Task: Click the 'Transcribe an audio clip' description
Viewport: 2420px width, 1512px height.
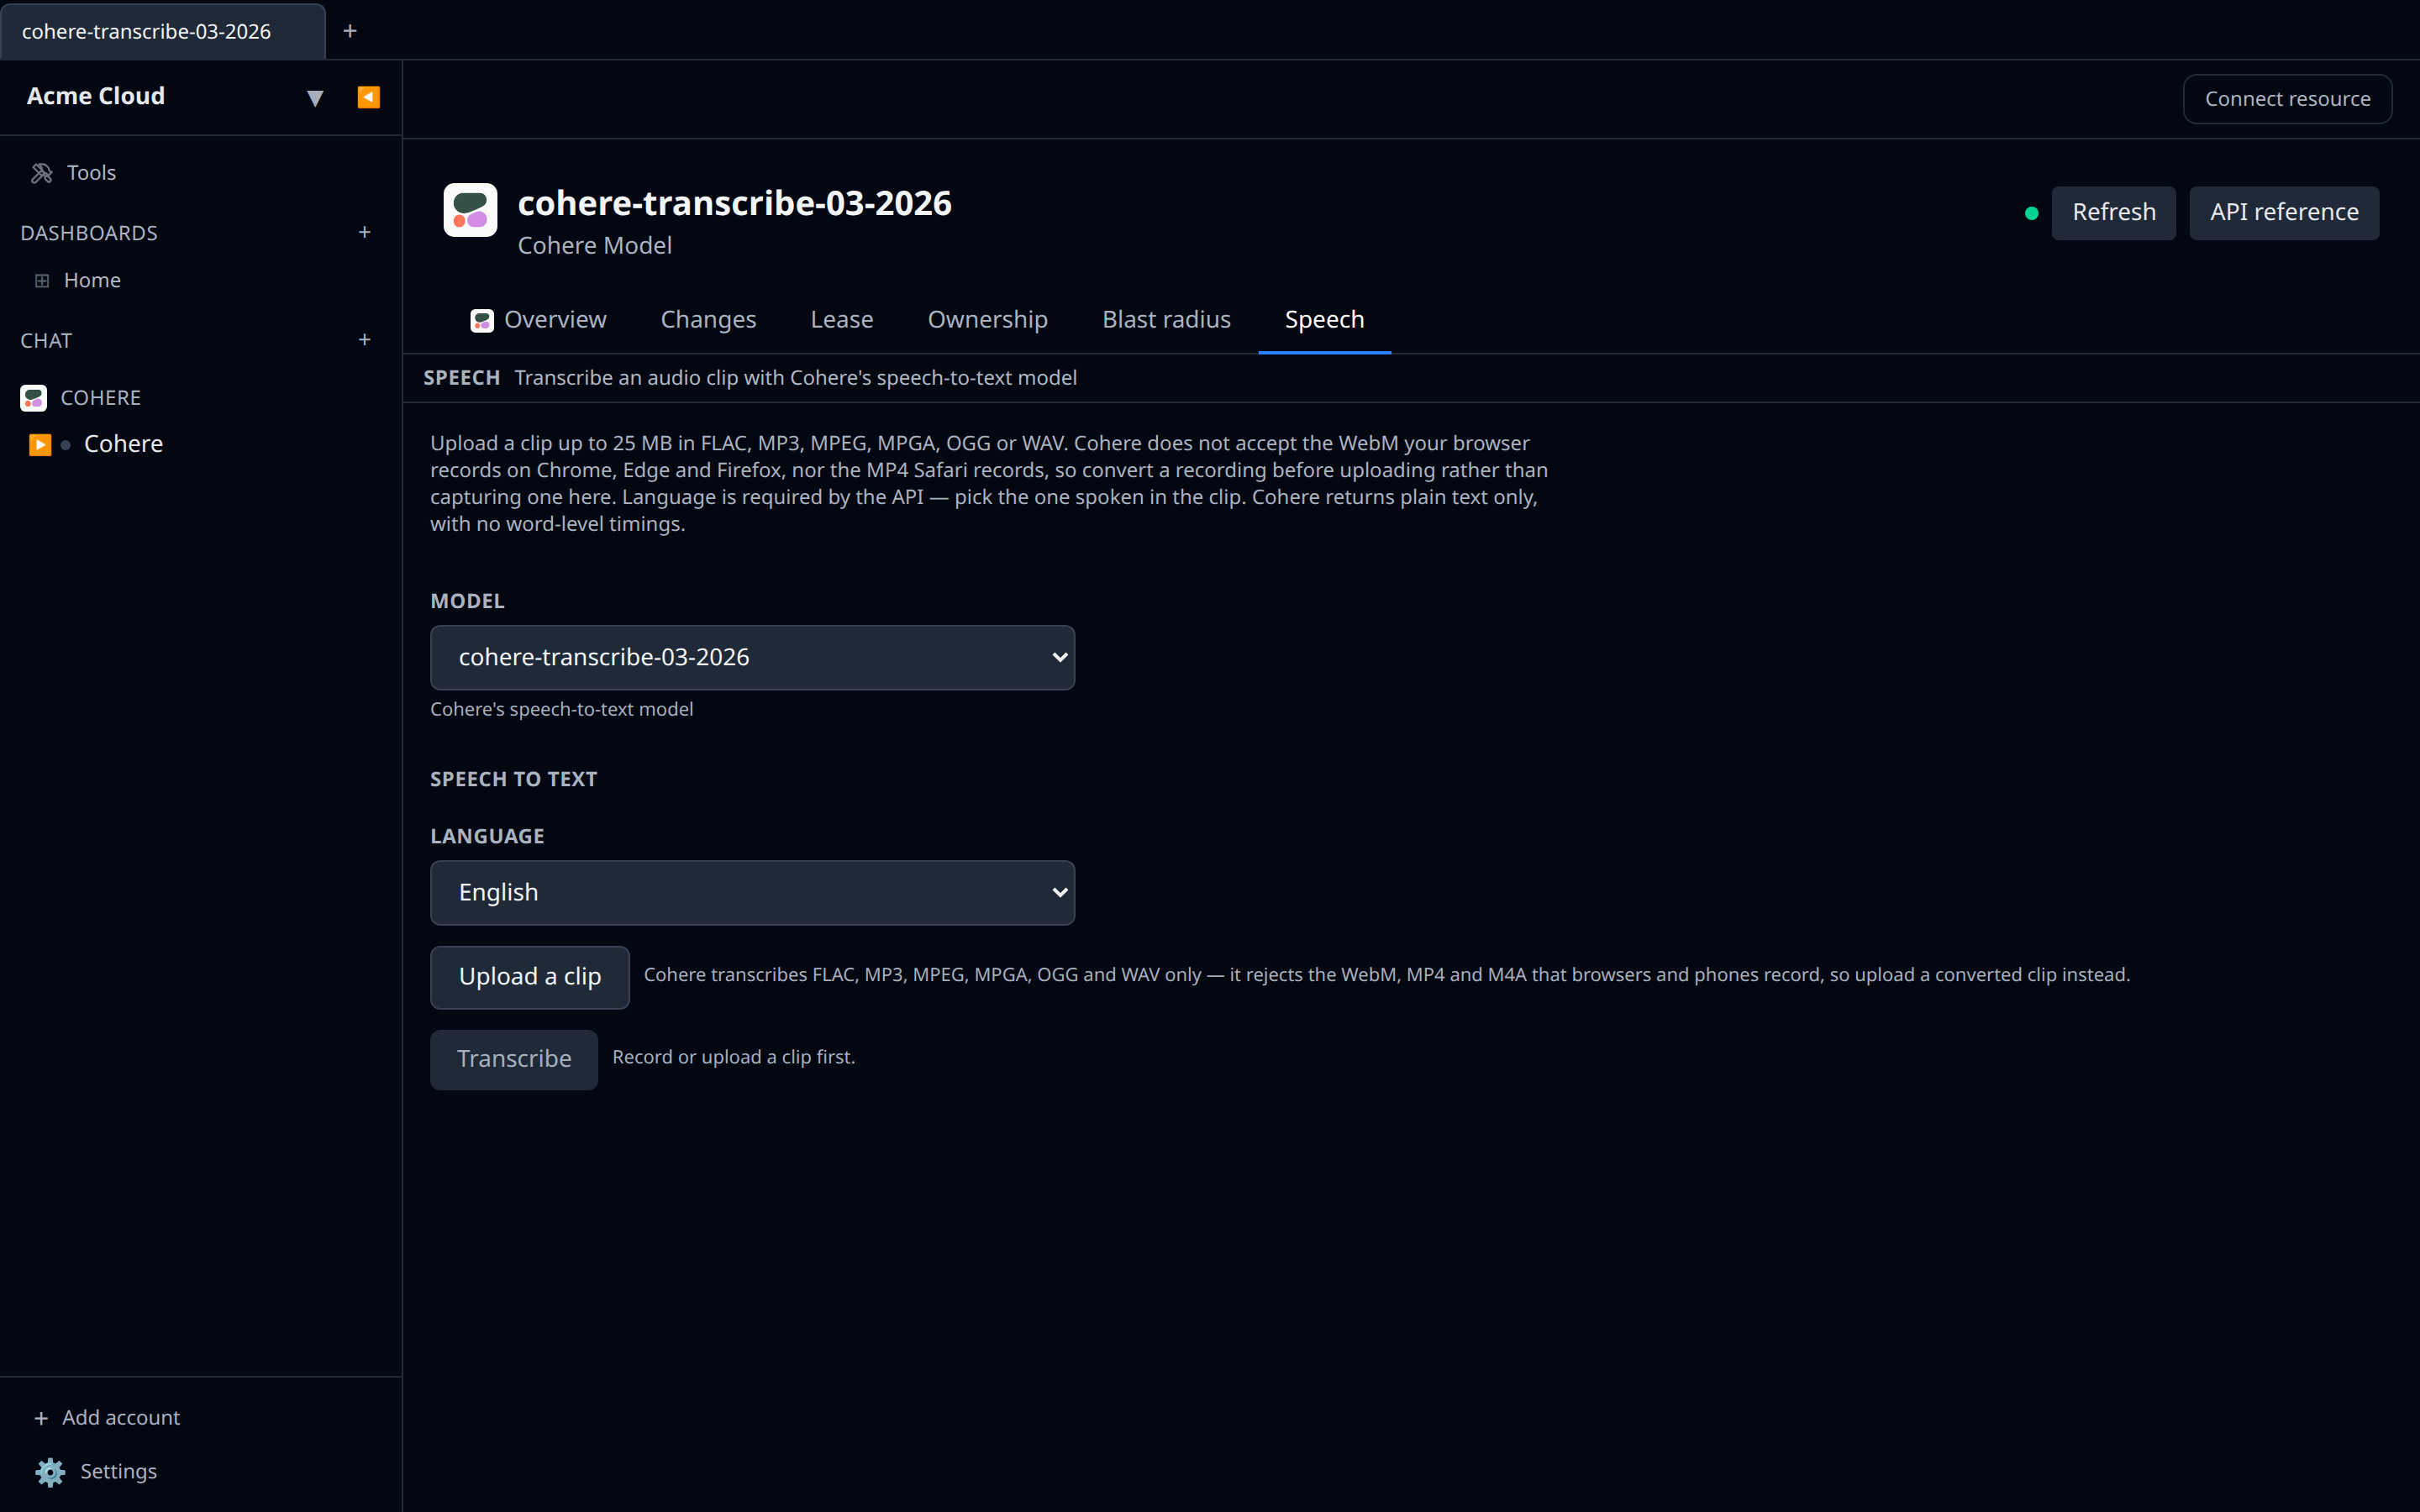Action: 796,378
